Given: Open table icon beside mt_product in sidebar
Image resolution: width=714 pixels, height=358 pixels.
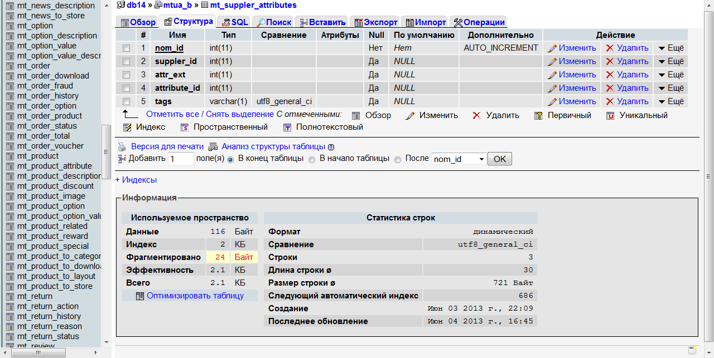Looking at the screenshot, I should coord(10,156).
